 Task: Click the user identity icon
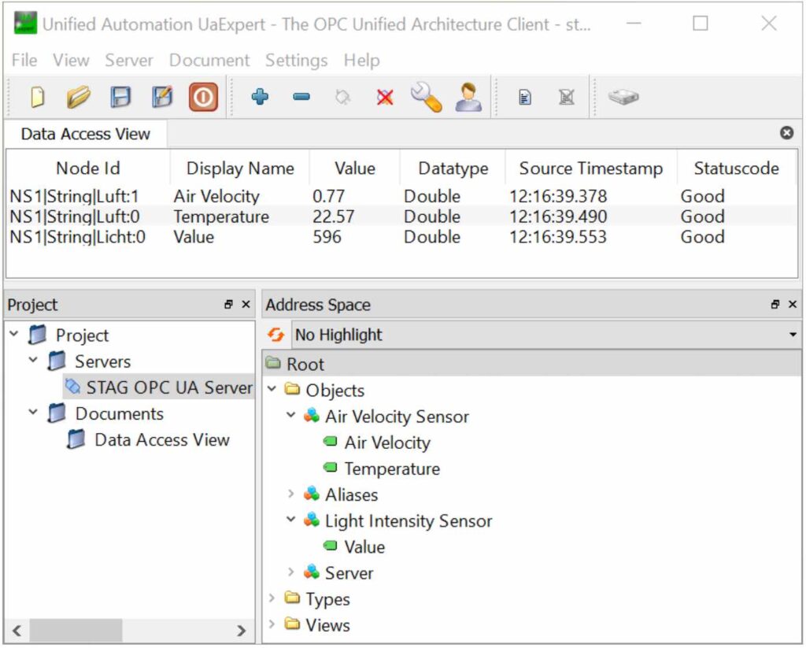468,97
